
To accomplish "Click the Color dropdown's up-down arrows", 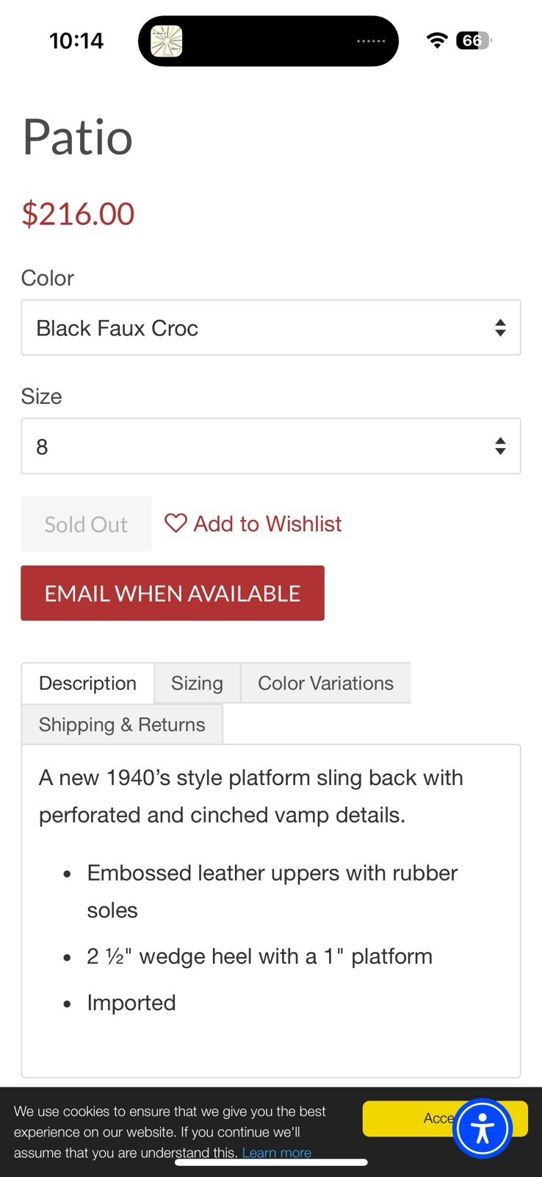I will coord(500,328).
